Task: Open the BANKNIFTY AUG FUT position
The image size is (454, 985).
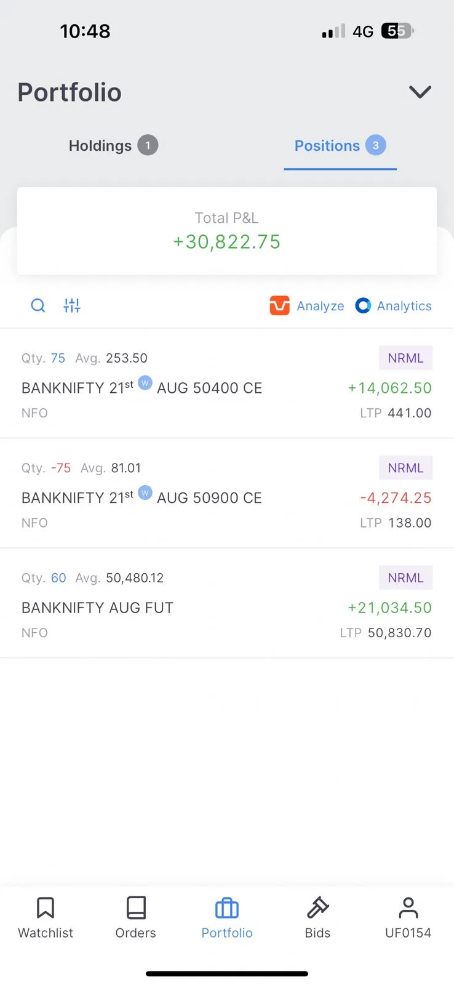Action: pos(185,608)
